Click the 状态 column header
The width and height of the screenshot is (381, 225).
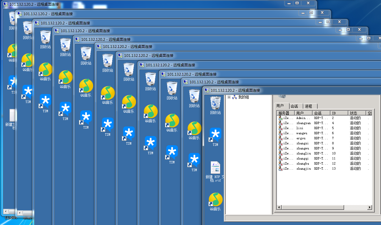[357, 113]
